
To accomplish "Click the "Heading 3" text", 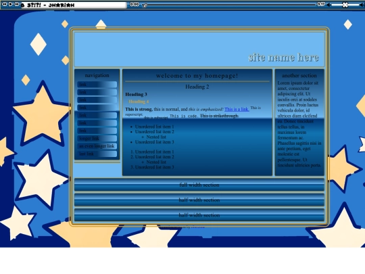I will coord(136,94).
